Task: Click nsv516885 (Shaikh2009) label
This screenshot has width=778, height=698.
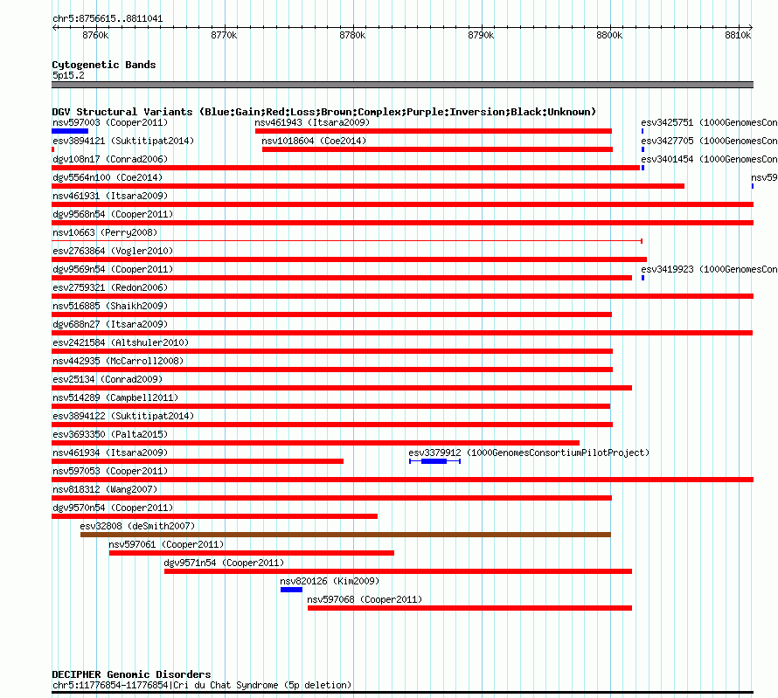Action: tap(110, 306)
